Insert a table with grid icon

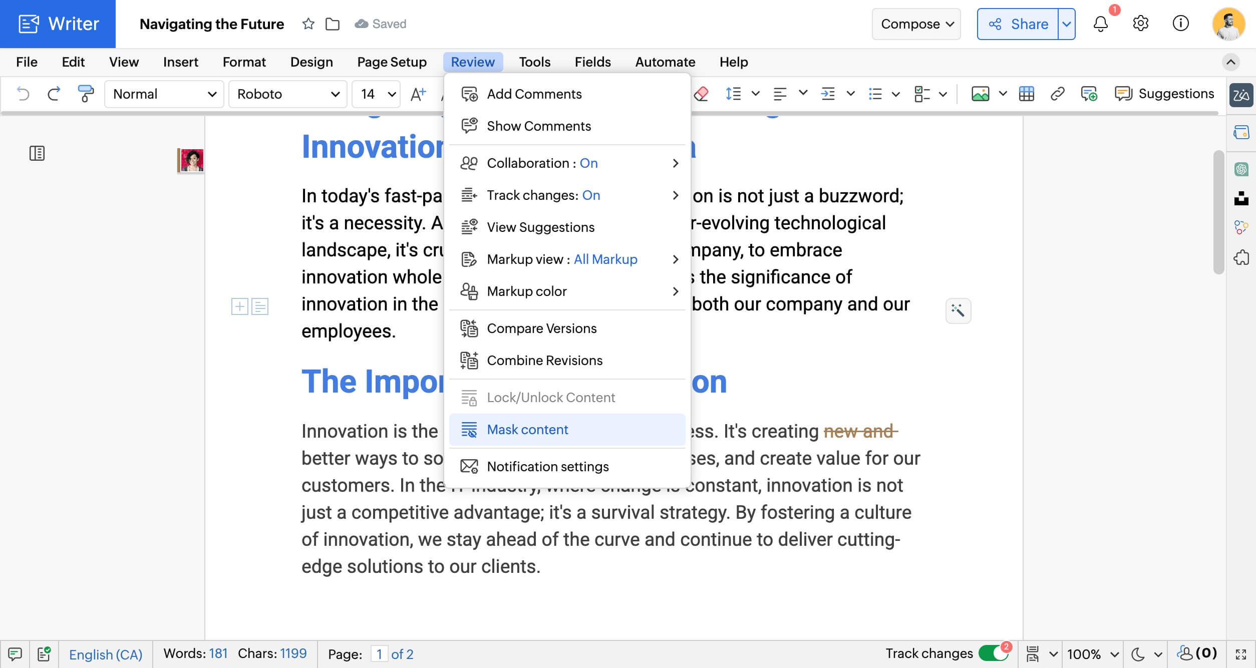click(1026, 94)
